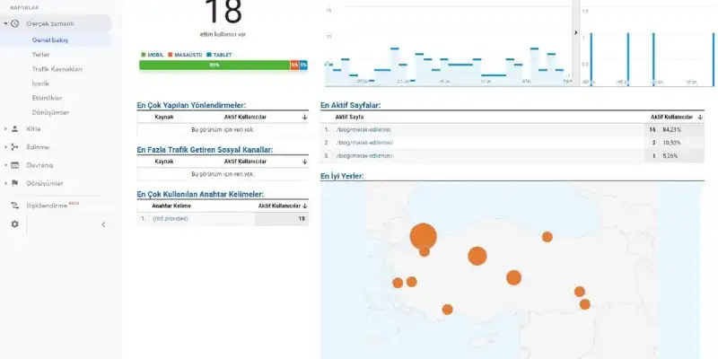
Task: Expand the Kitle section arrow
Action: point(5,128)
